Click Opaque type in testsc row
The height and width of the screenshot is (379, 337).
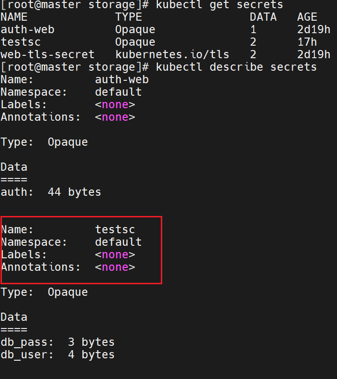(x=135, y=42)
